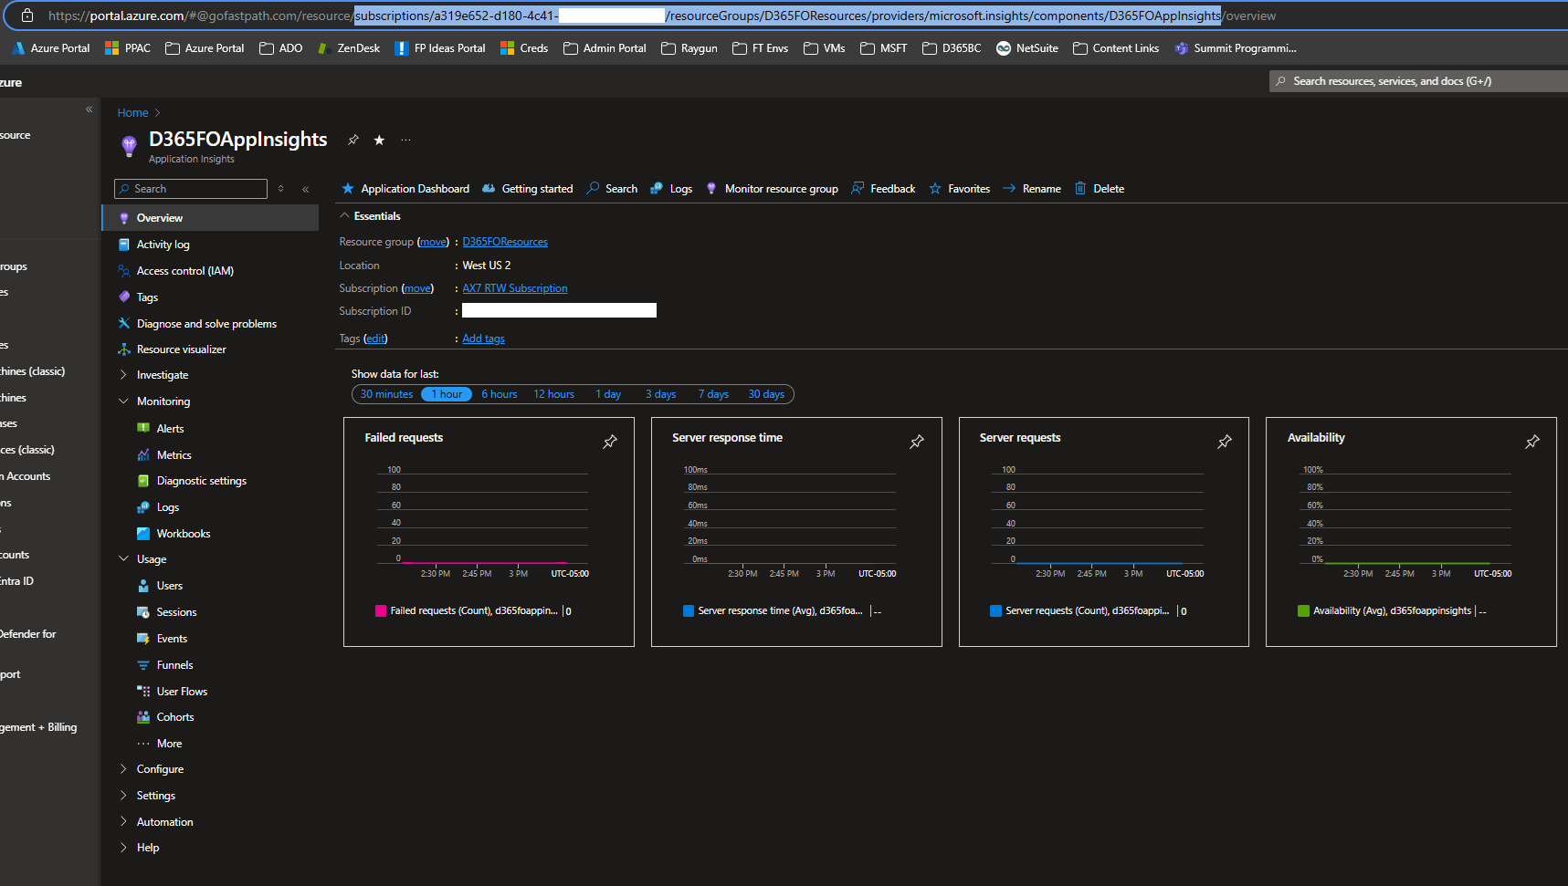
Task: Collapse the Usage menu group
Action: click(123, 559)
